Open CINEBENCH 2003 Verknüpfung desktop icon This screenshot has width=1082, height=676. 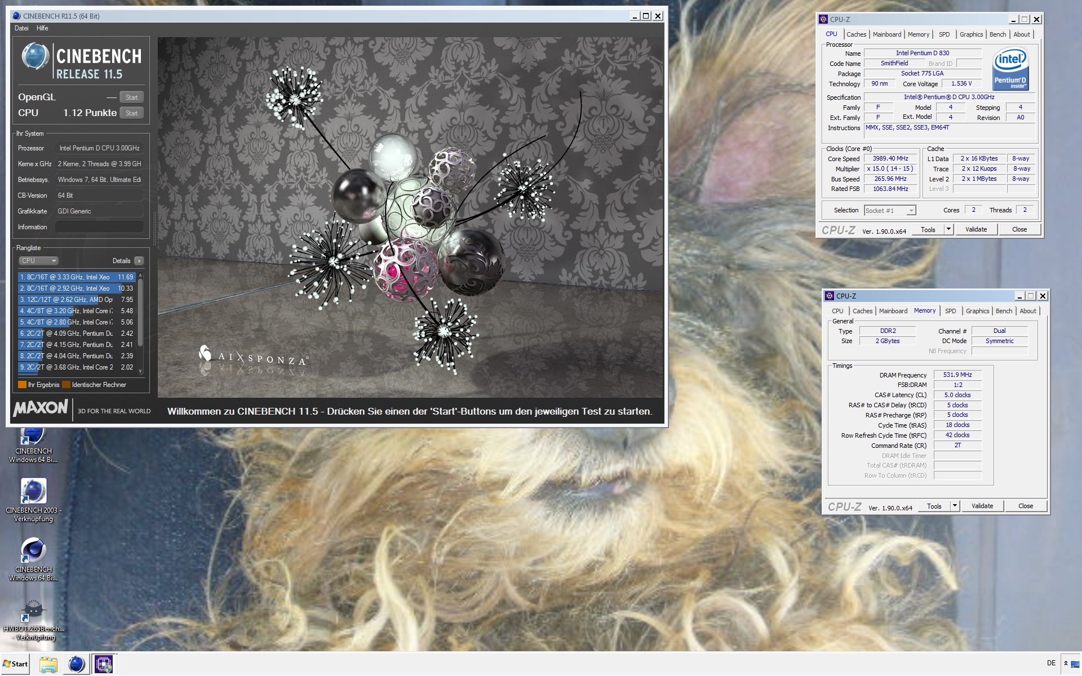[33, 499]
